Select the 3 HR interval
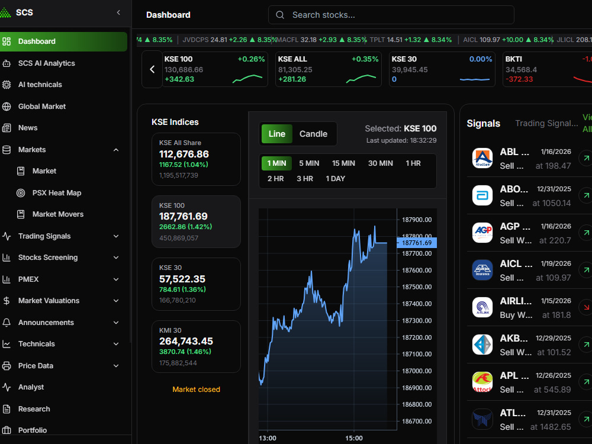Screen dimensions: 592x444 tap(305, 179)
